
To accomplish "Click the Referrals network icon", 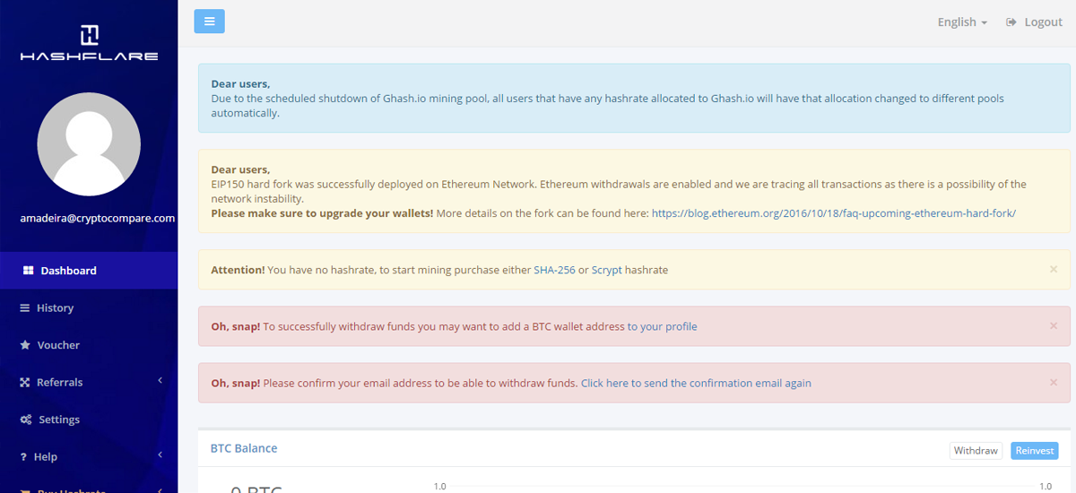I will tap(25, 383).
